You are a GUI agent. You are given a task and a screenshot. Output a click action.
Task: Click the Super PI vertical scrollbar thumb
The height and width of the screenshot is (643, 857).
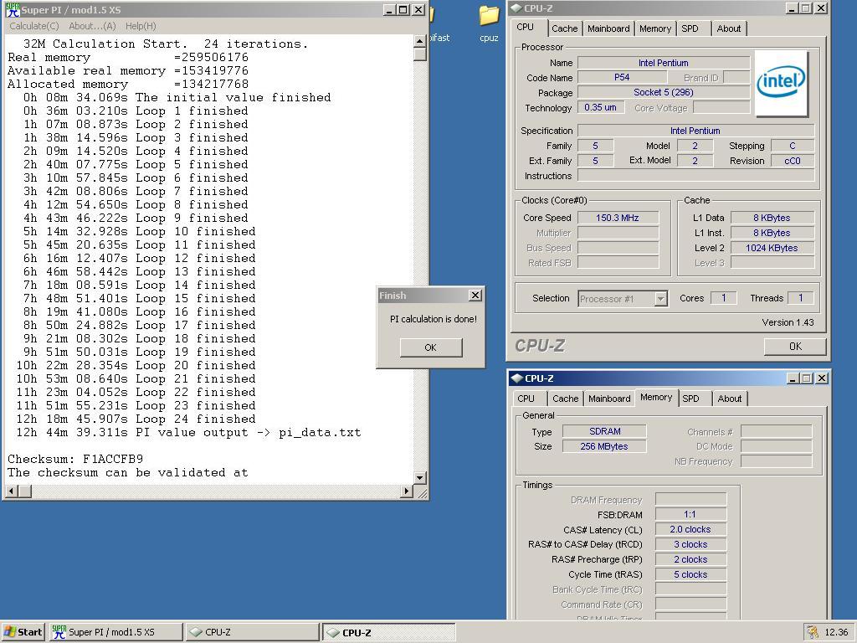pos(419,54)
